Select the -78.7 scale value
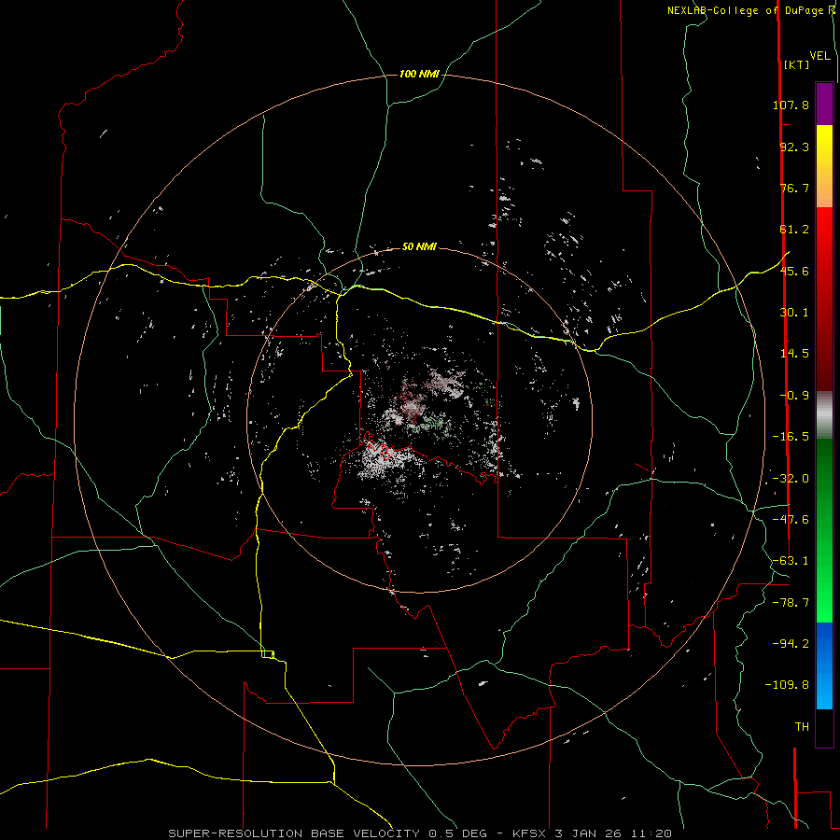The width and height of the screenshot is (840, 840). (791, 603)
